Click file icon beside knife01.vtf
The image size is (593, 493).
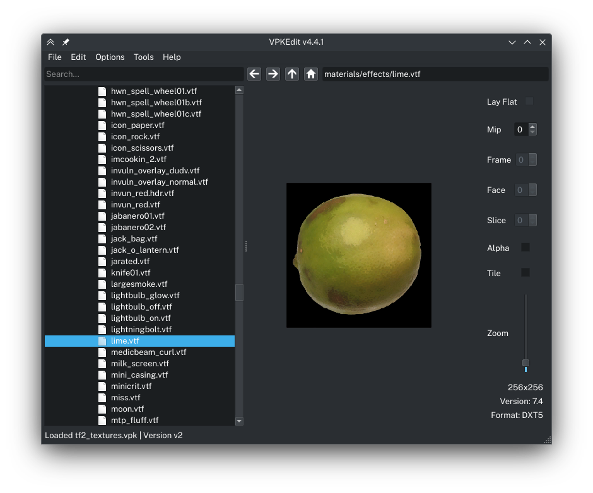coord(102,273)
